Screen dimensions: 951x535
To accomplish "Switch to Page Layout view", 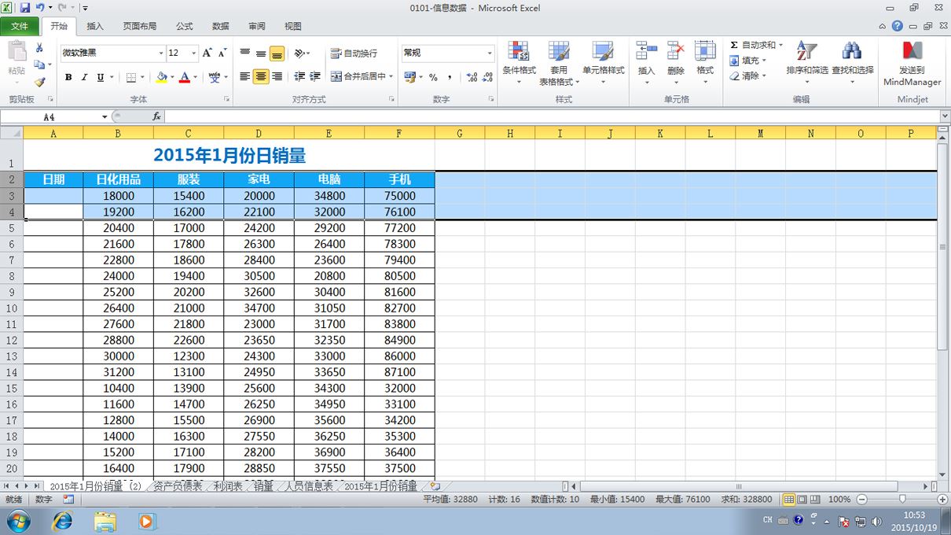I will [x=802, y=500].
